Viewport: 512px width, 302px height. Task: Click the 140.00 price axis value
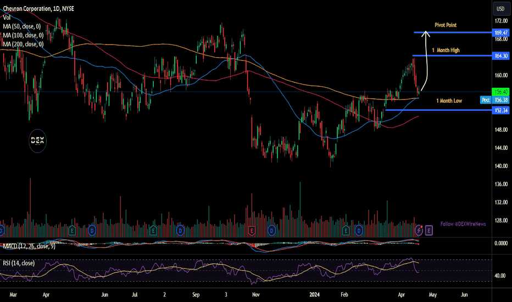[501, 166]
